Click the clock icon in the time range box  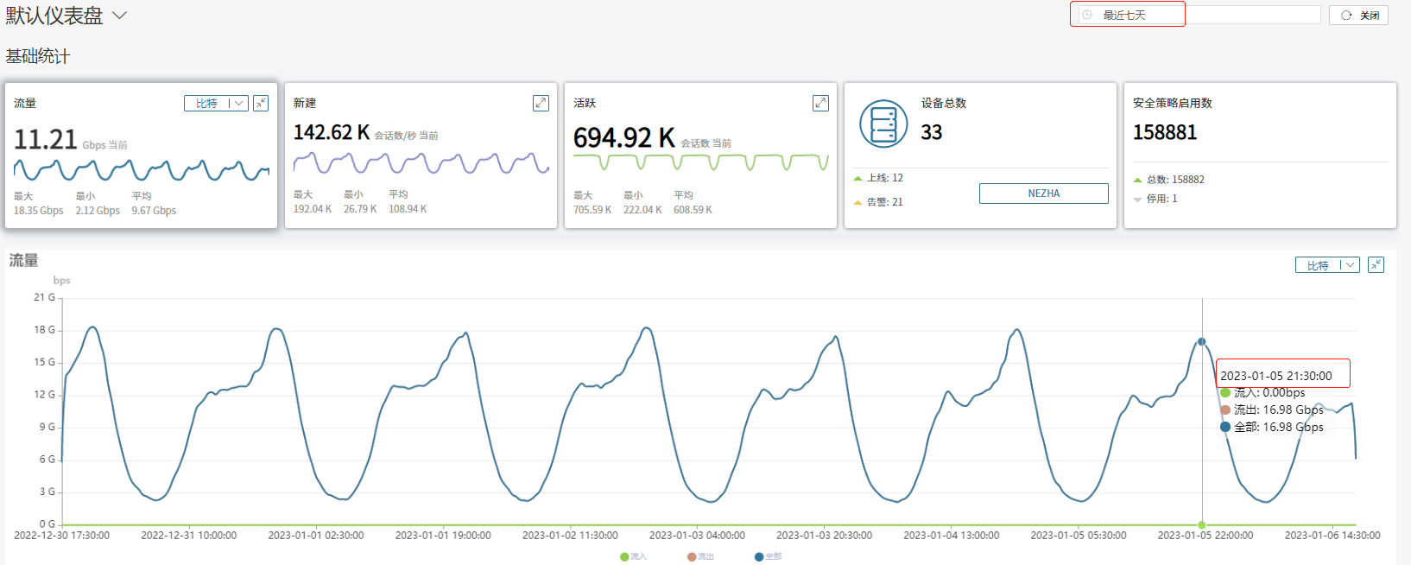point(1087,15)
